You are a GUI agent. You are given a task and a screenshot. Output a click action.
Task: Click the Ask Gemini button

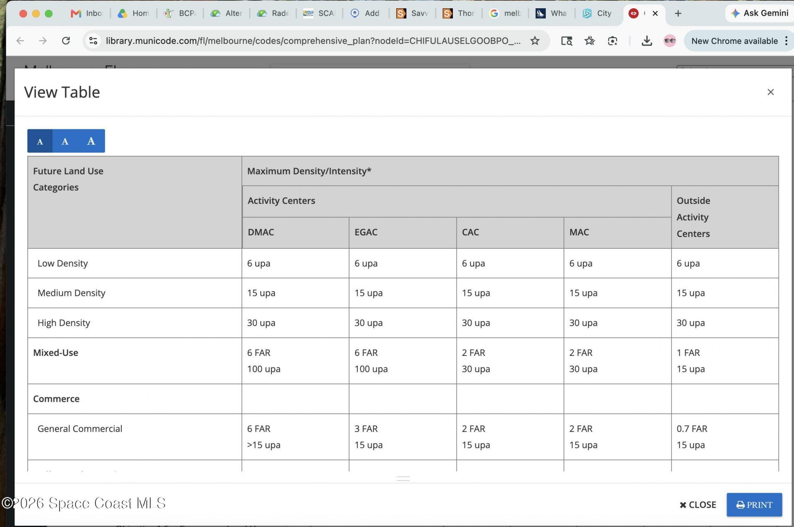pos(759,13)
